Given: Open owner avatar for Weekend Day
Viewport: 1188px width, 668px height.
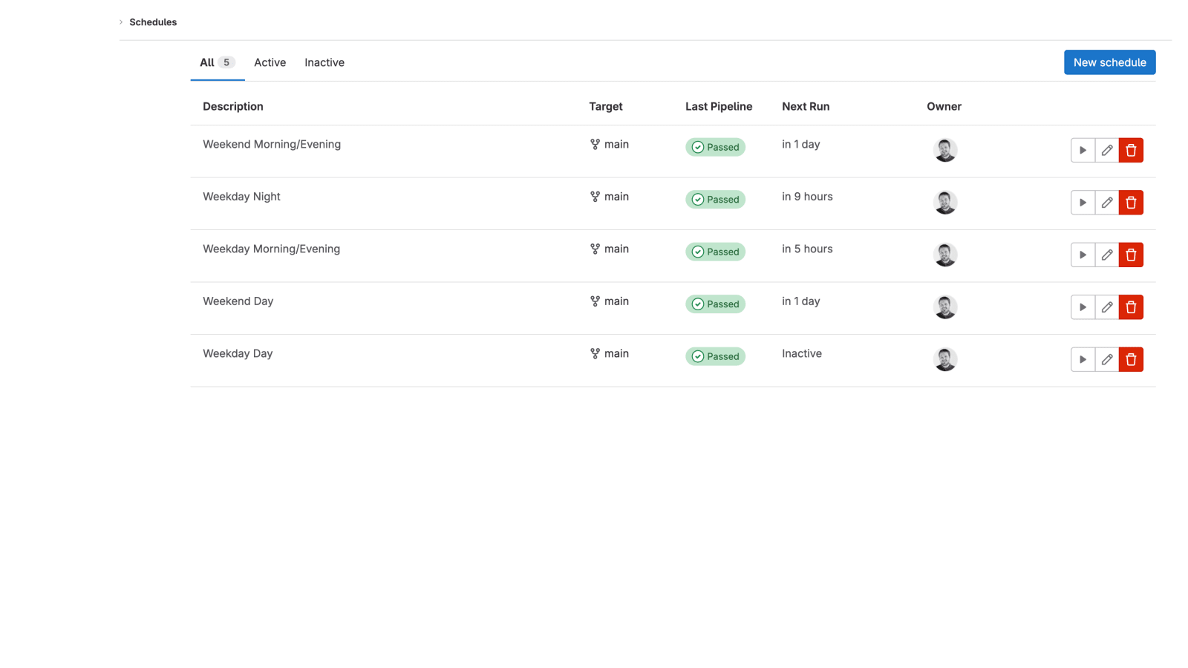Looking at the screenshot, I should [x=945, y=307].
